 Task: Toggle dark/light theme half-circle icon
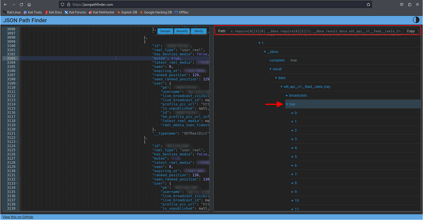click(x=416, y=20)
